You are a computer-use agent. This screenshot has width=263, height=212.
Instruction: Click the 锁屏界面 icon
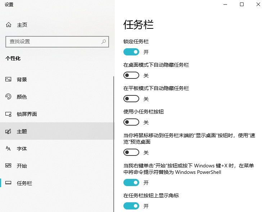9,114
